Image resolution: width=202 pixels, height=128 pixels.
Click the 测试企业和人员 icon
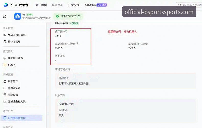click(x=5, y=102)
